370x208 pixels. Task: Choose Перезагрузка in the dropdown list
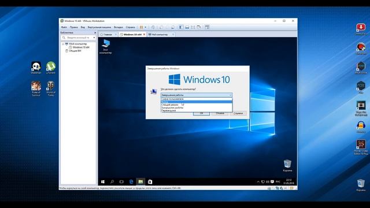coord(197,110)
